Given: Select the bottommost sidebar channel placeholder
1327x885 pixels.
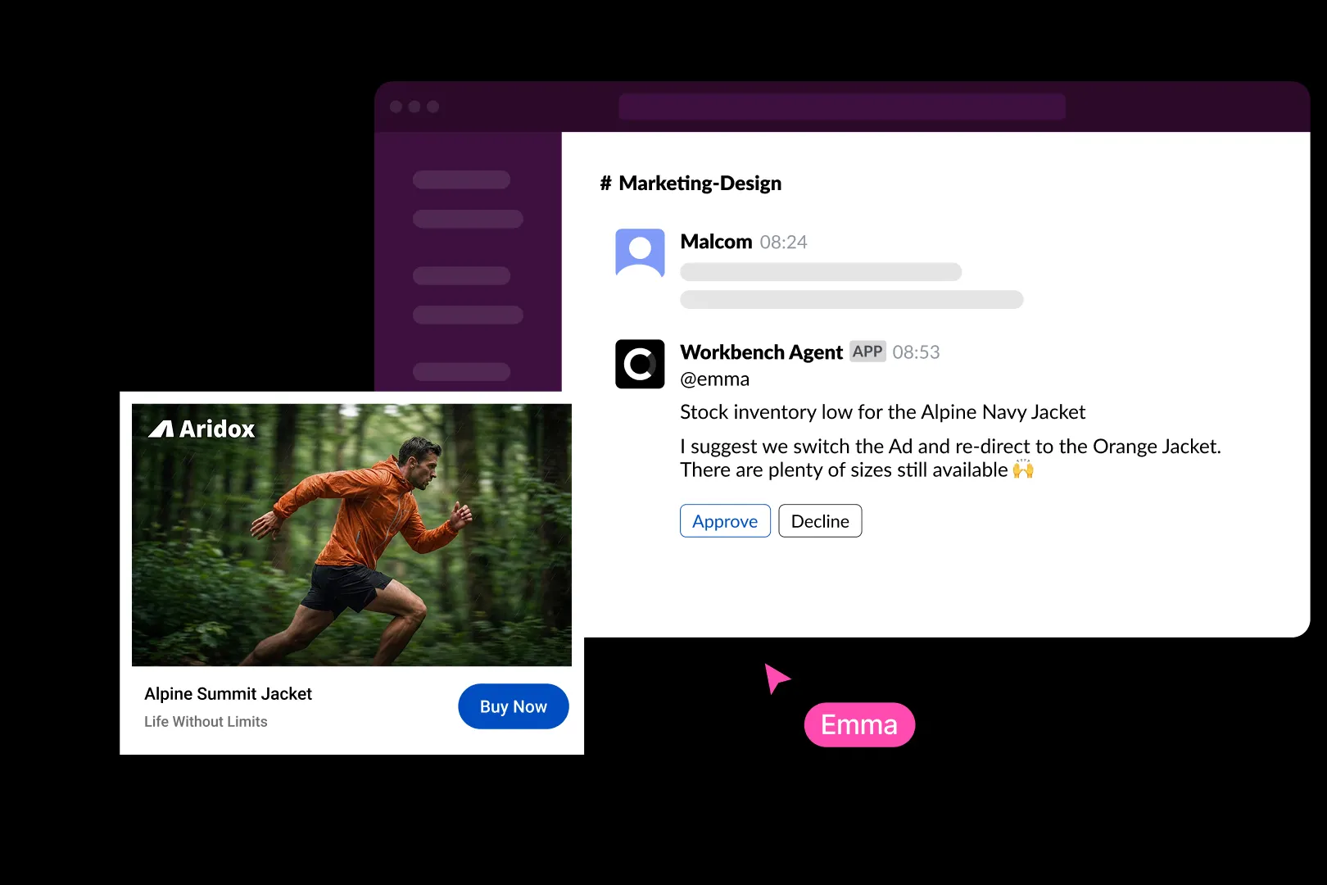Looking at the screenshot, I should (x=461, y=371).
